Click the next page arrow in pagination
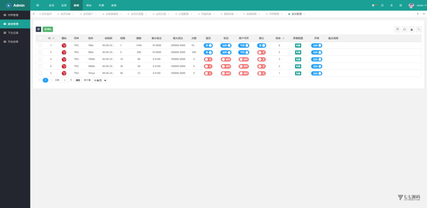The width and height of the screenshot is (427, 208). [x=51, y=80]
